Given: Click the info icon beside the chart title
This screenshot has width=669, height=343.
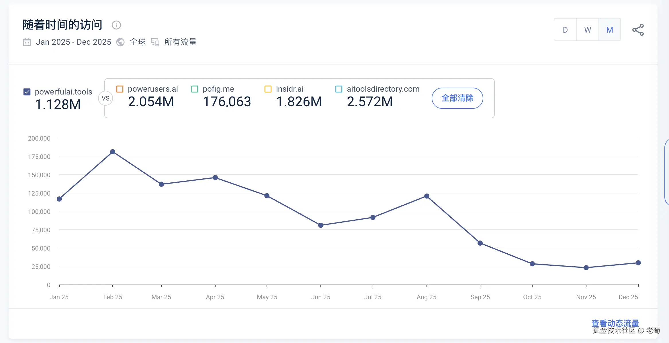Looking at the screenshot, I should pyautogui.click(x=116, y=25).
